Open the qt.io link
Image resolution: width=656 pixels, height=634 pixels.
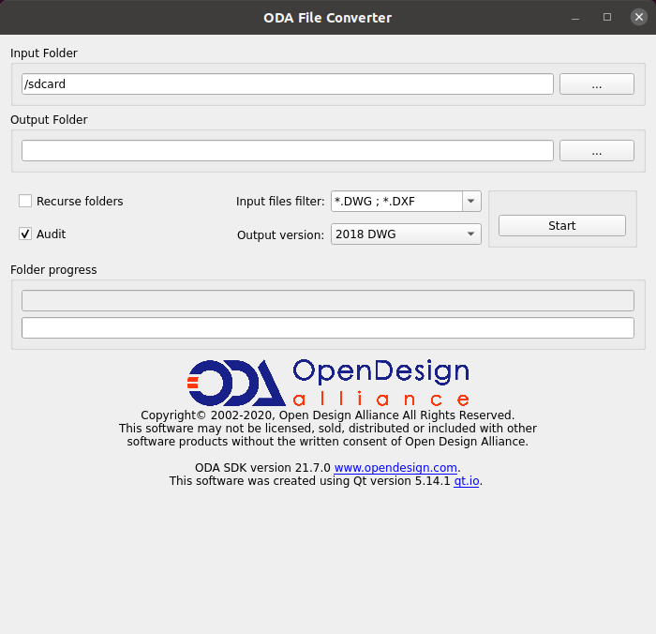pyautogui.click(x=467, y=481)
